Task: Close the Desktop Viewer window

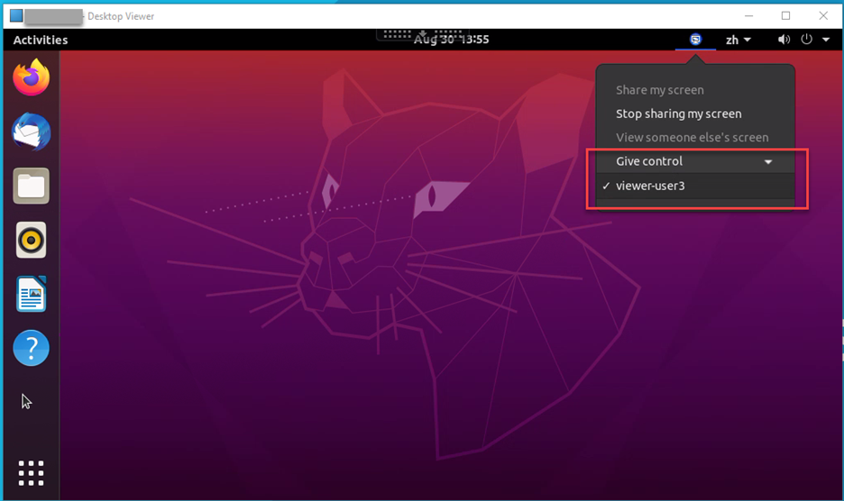Action: click(823, 15)
